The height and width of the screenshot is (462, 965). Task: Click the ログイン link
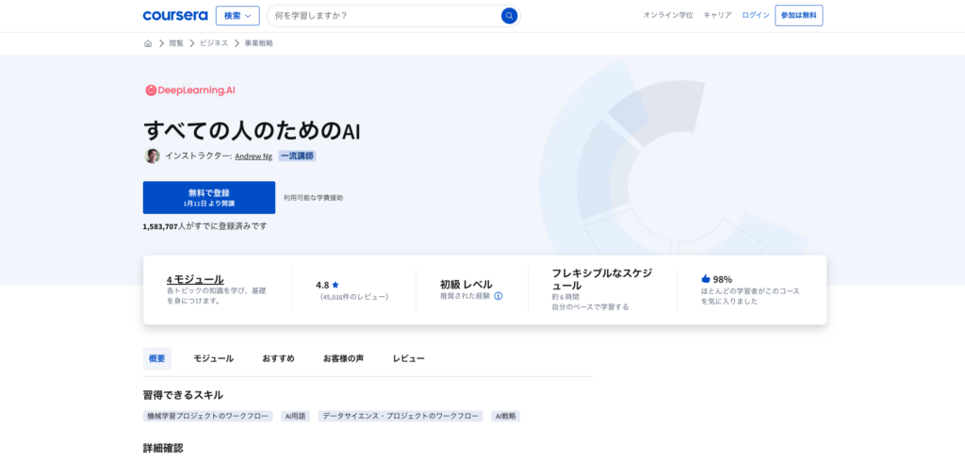click(x=756, y=15)
